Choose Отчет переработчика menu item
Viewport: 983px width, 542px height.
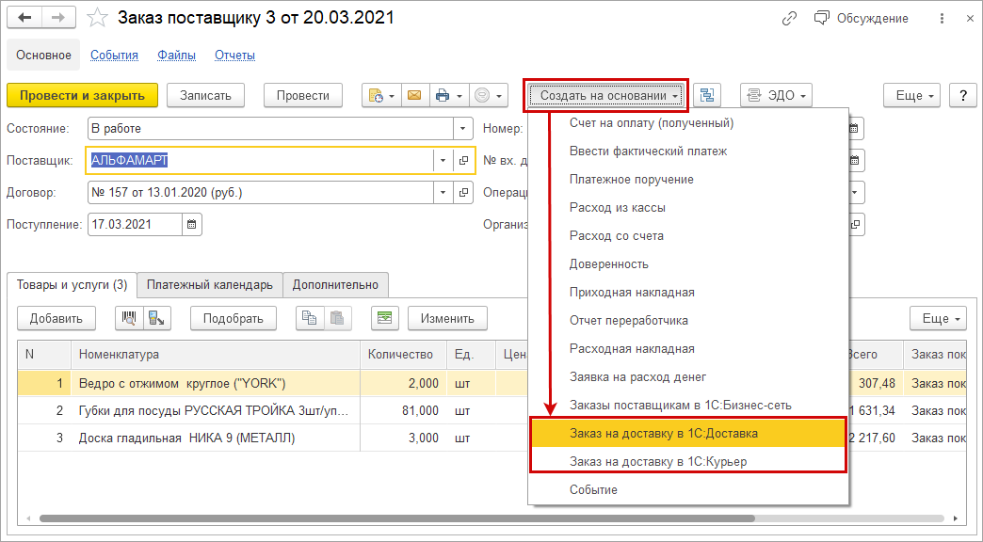[x=688, y=321]
